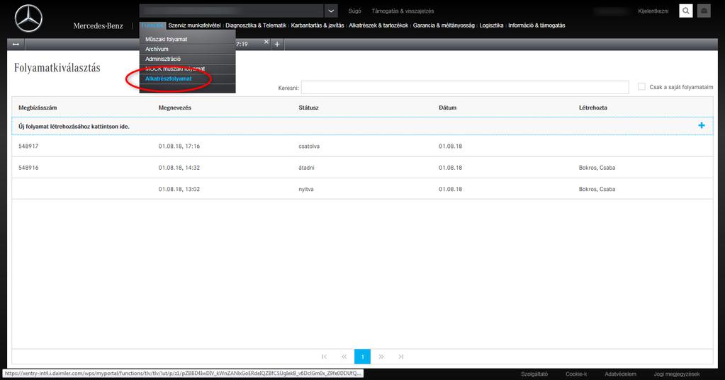Open the Információ & támogatás menu

[x=536, y=25]
